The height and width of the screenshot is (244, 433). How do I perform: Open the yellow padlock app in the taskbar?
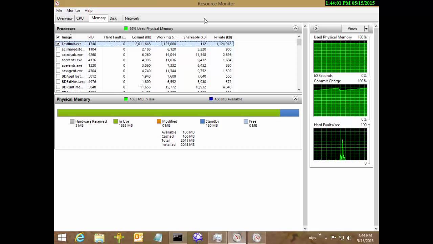[119, 238]
